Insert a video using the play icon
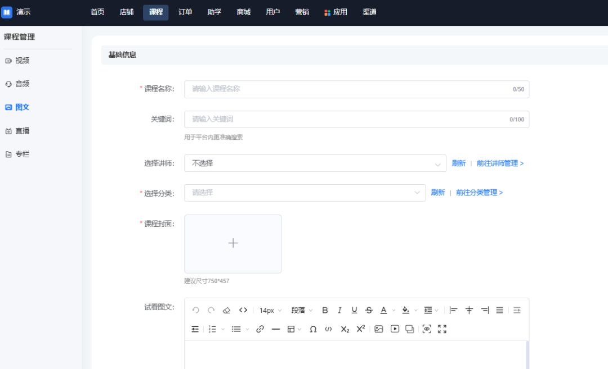The width and height of the screenshot is (608, 369). point(395,329)
